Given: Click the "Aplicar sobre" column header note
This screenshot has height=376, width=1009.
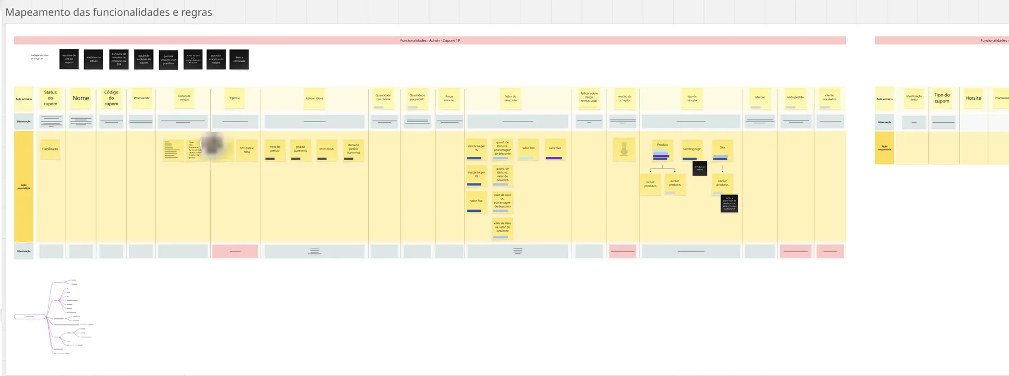Looking at the screenshot, I should click(314, 98).
